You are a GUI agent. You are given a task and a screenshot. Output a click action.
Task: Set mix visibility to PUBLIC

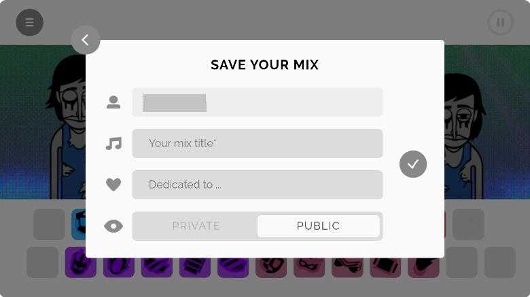tap(318, 226)
